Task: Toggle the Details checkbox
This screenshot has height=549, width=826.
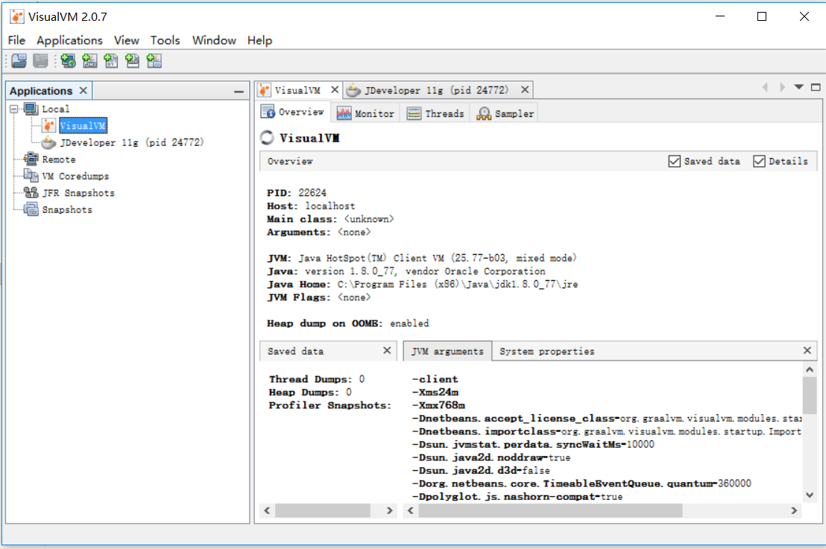Action: [759, 161]
